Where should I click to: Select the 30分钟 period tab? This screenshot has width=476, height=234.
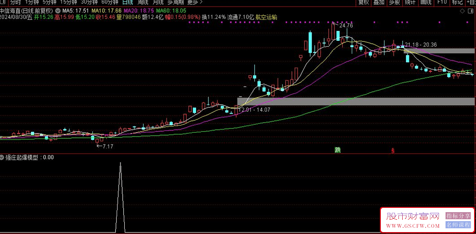pos(89,2)
